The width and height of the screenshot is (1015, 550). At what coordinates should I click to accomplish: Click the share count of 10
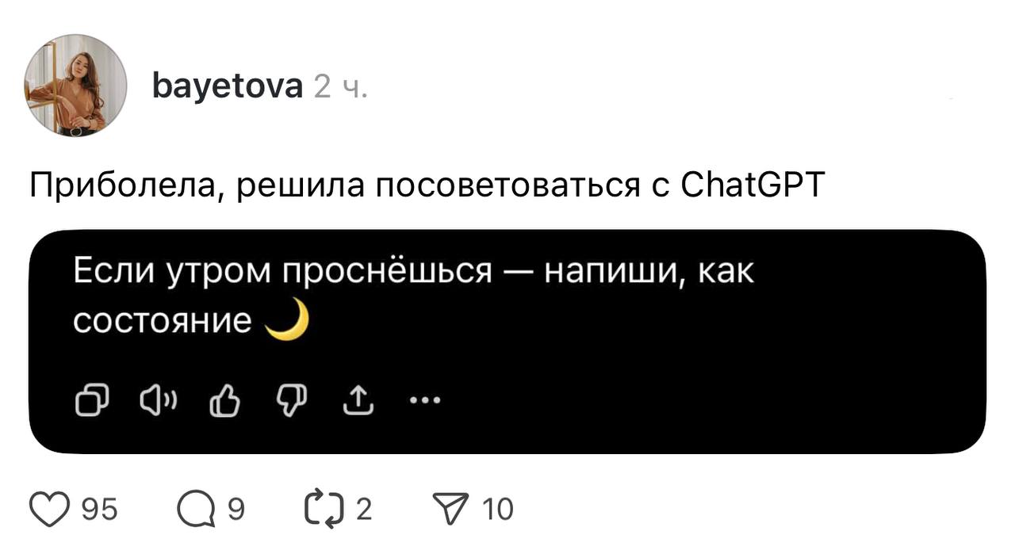tap(498, 510)
